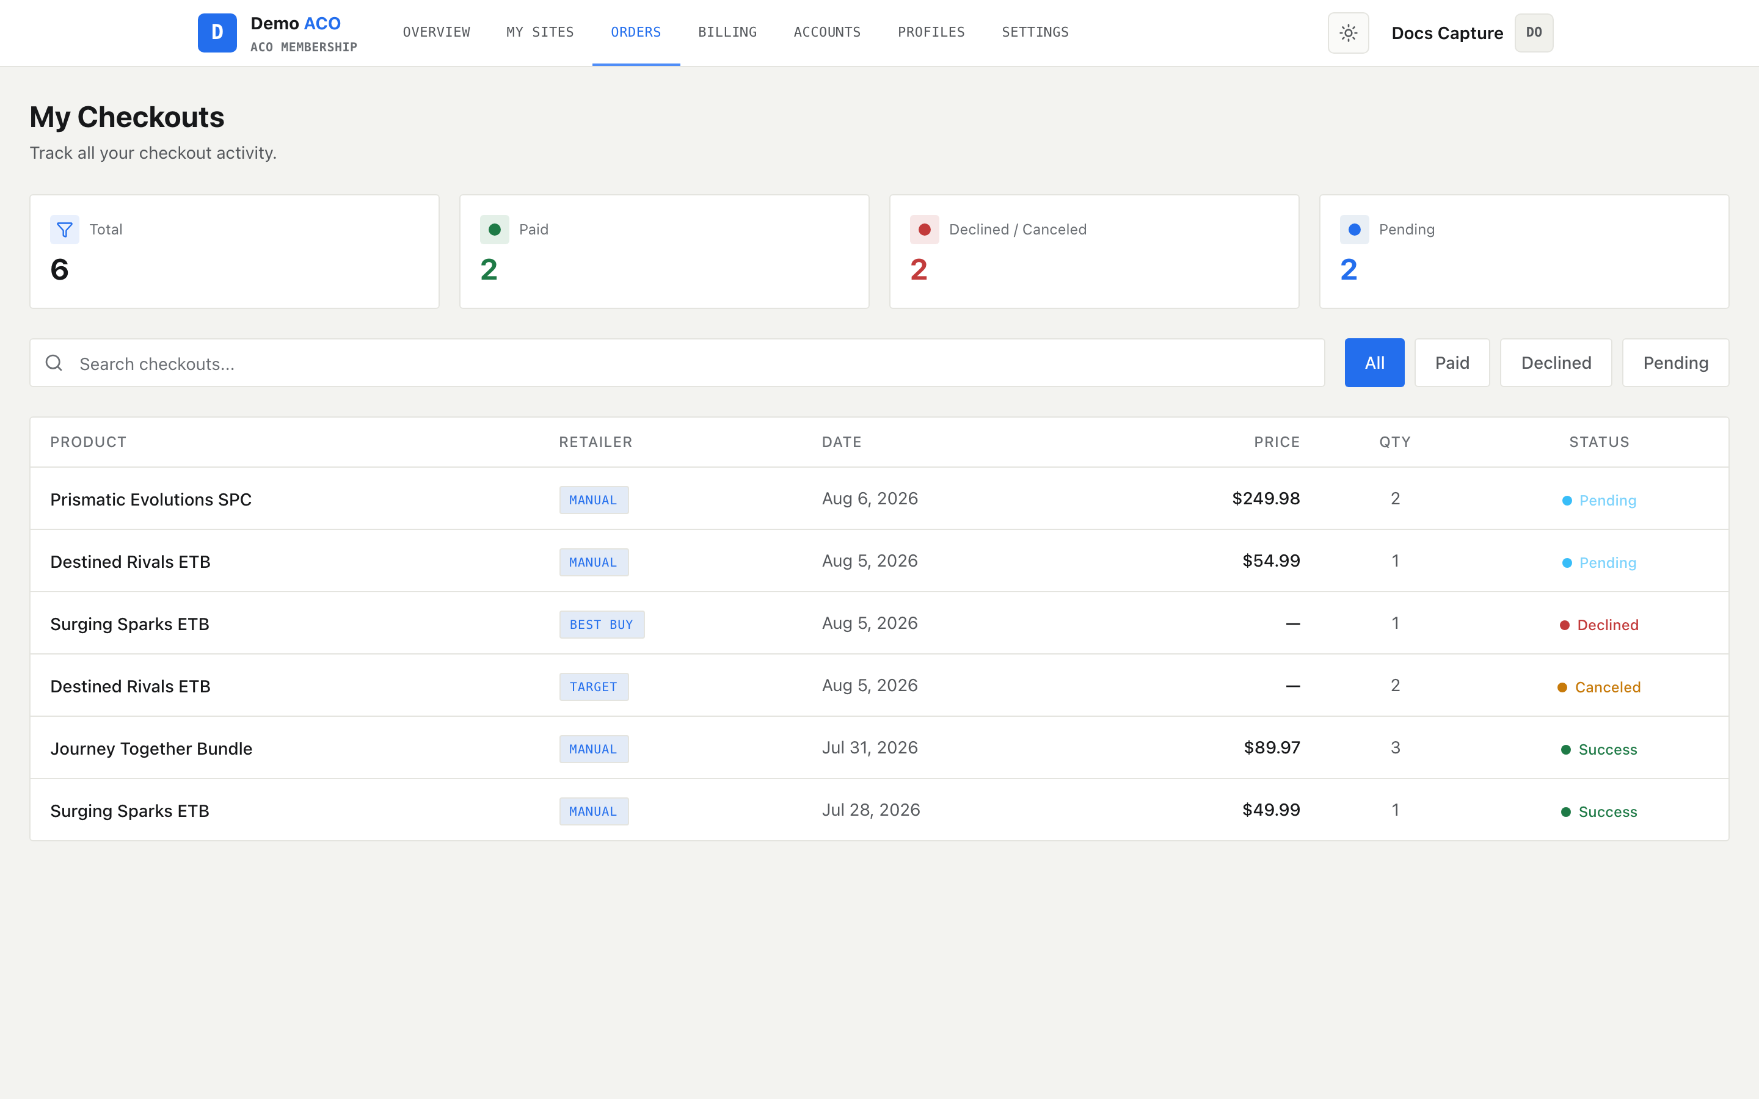Click the Aug 6, 2026 date cell
The width and height of the screenshot is (1759, 1099).
869,499
